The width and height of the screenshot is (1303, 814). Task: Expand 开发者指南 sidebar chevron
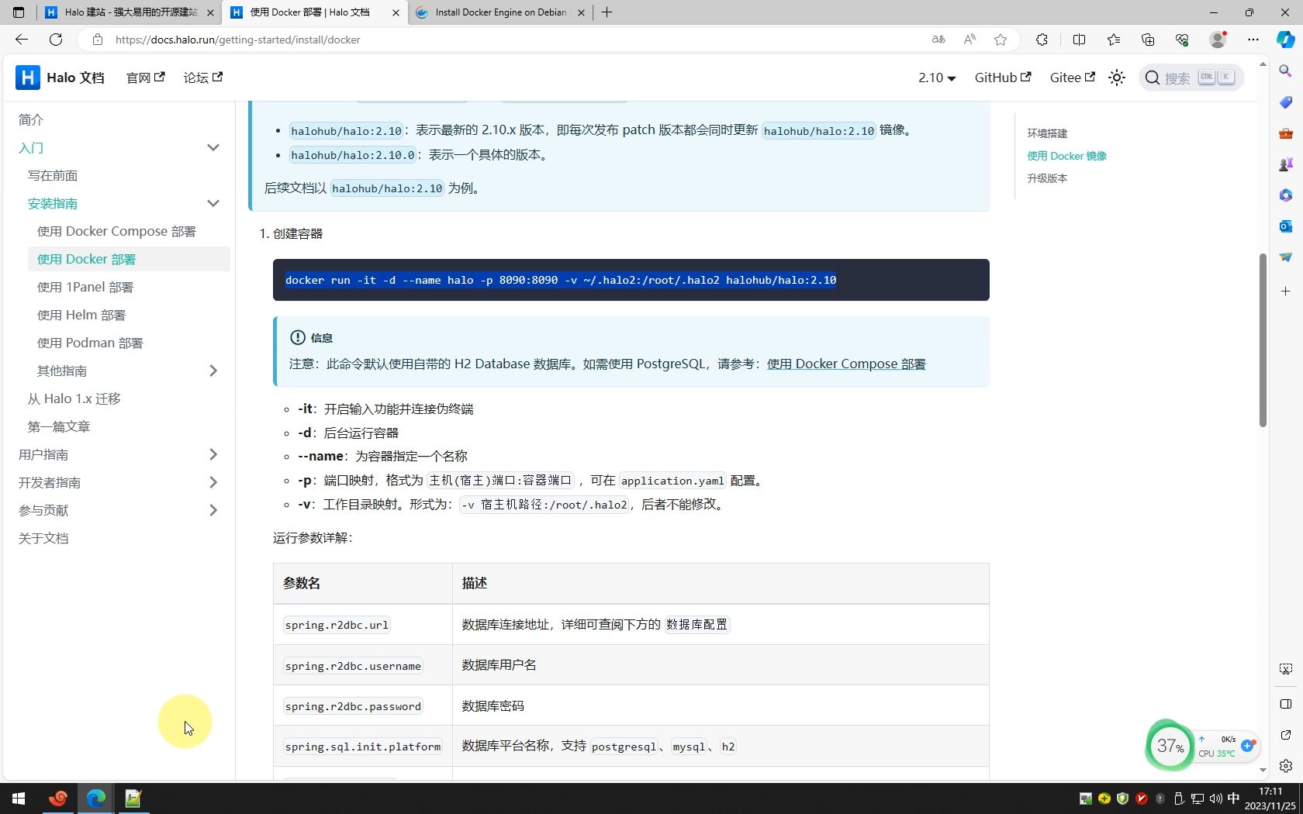point(213,482)
